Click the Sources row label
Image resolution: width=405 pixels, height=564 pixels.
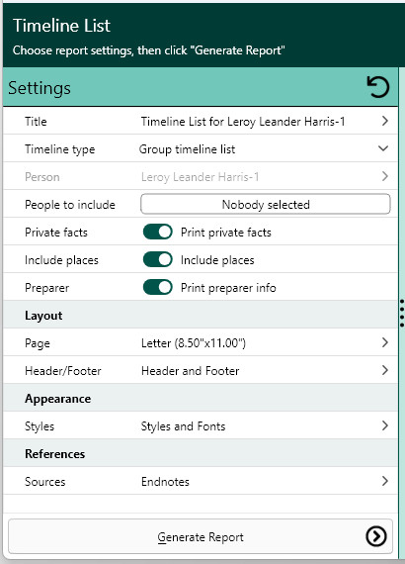pyautogui.click(x=45, y=482)
